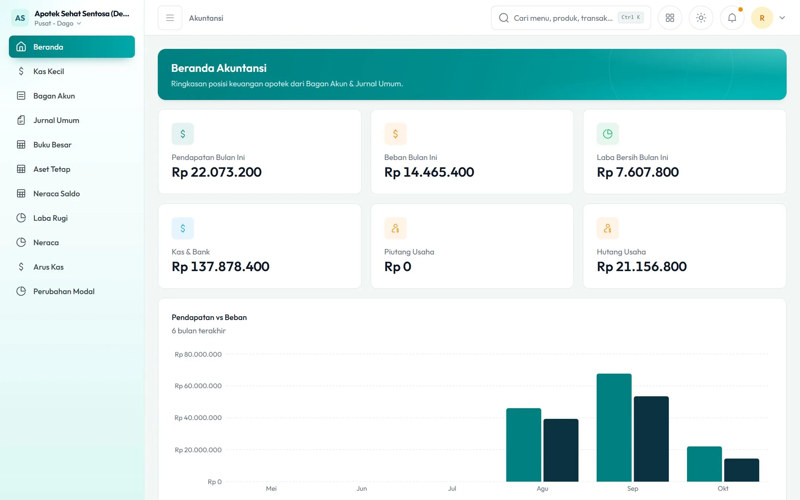Click the Rp 7.607.800 net profit value
The width and height of the screenshot is (800, 500).
click(x=638, y=172)
